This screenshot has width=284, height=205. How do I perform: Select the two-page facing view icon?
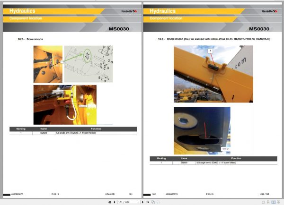pyautogui.click(x=274, y=202)
